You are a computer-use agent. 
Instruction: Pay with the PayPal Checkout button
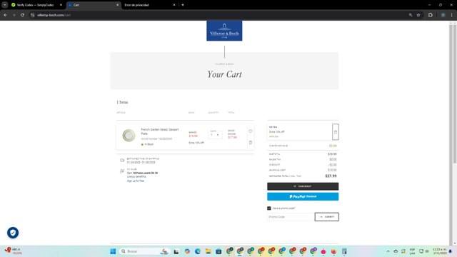pos(303,196)
